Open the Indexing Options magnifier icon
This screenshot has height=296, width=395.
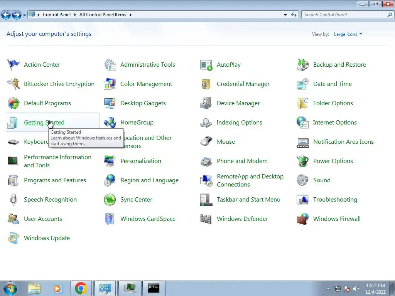tap(206, 123)
